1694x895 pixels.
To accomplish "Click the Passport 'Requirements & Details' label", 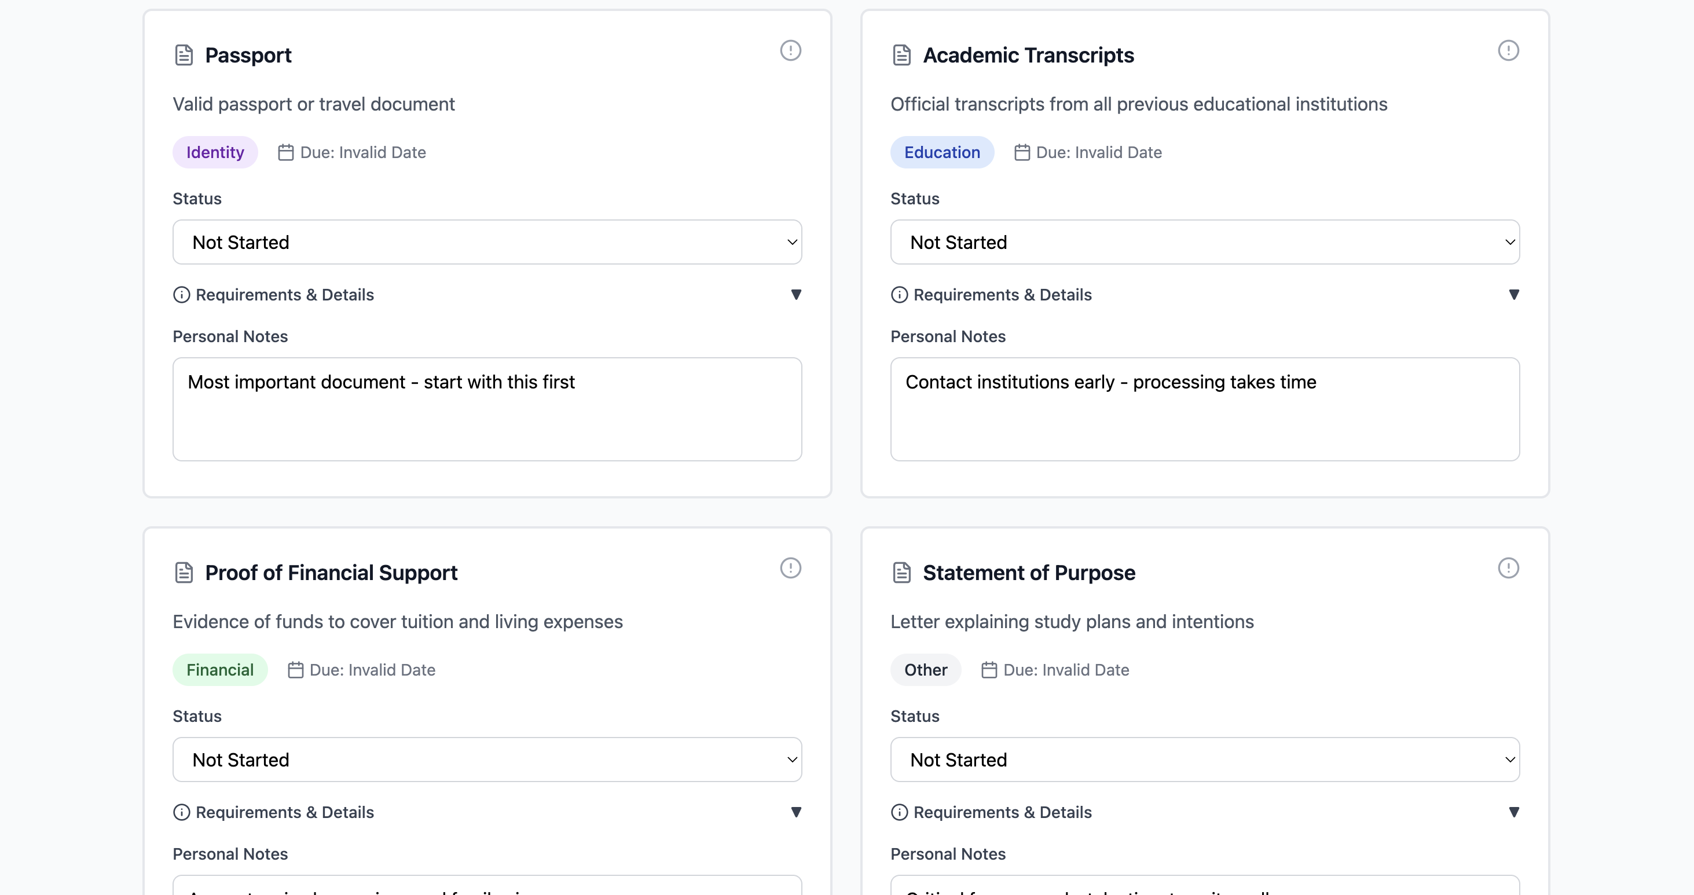I will [x=285, y=295].
